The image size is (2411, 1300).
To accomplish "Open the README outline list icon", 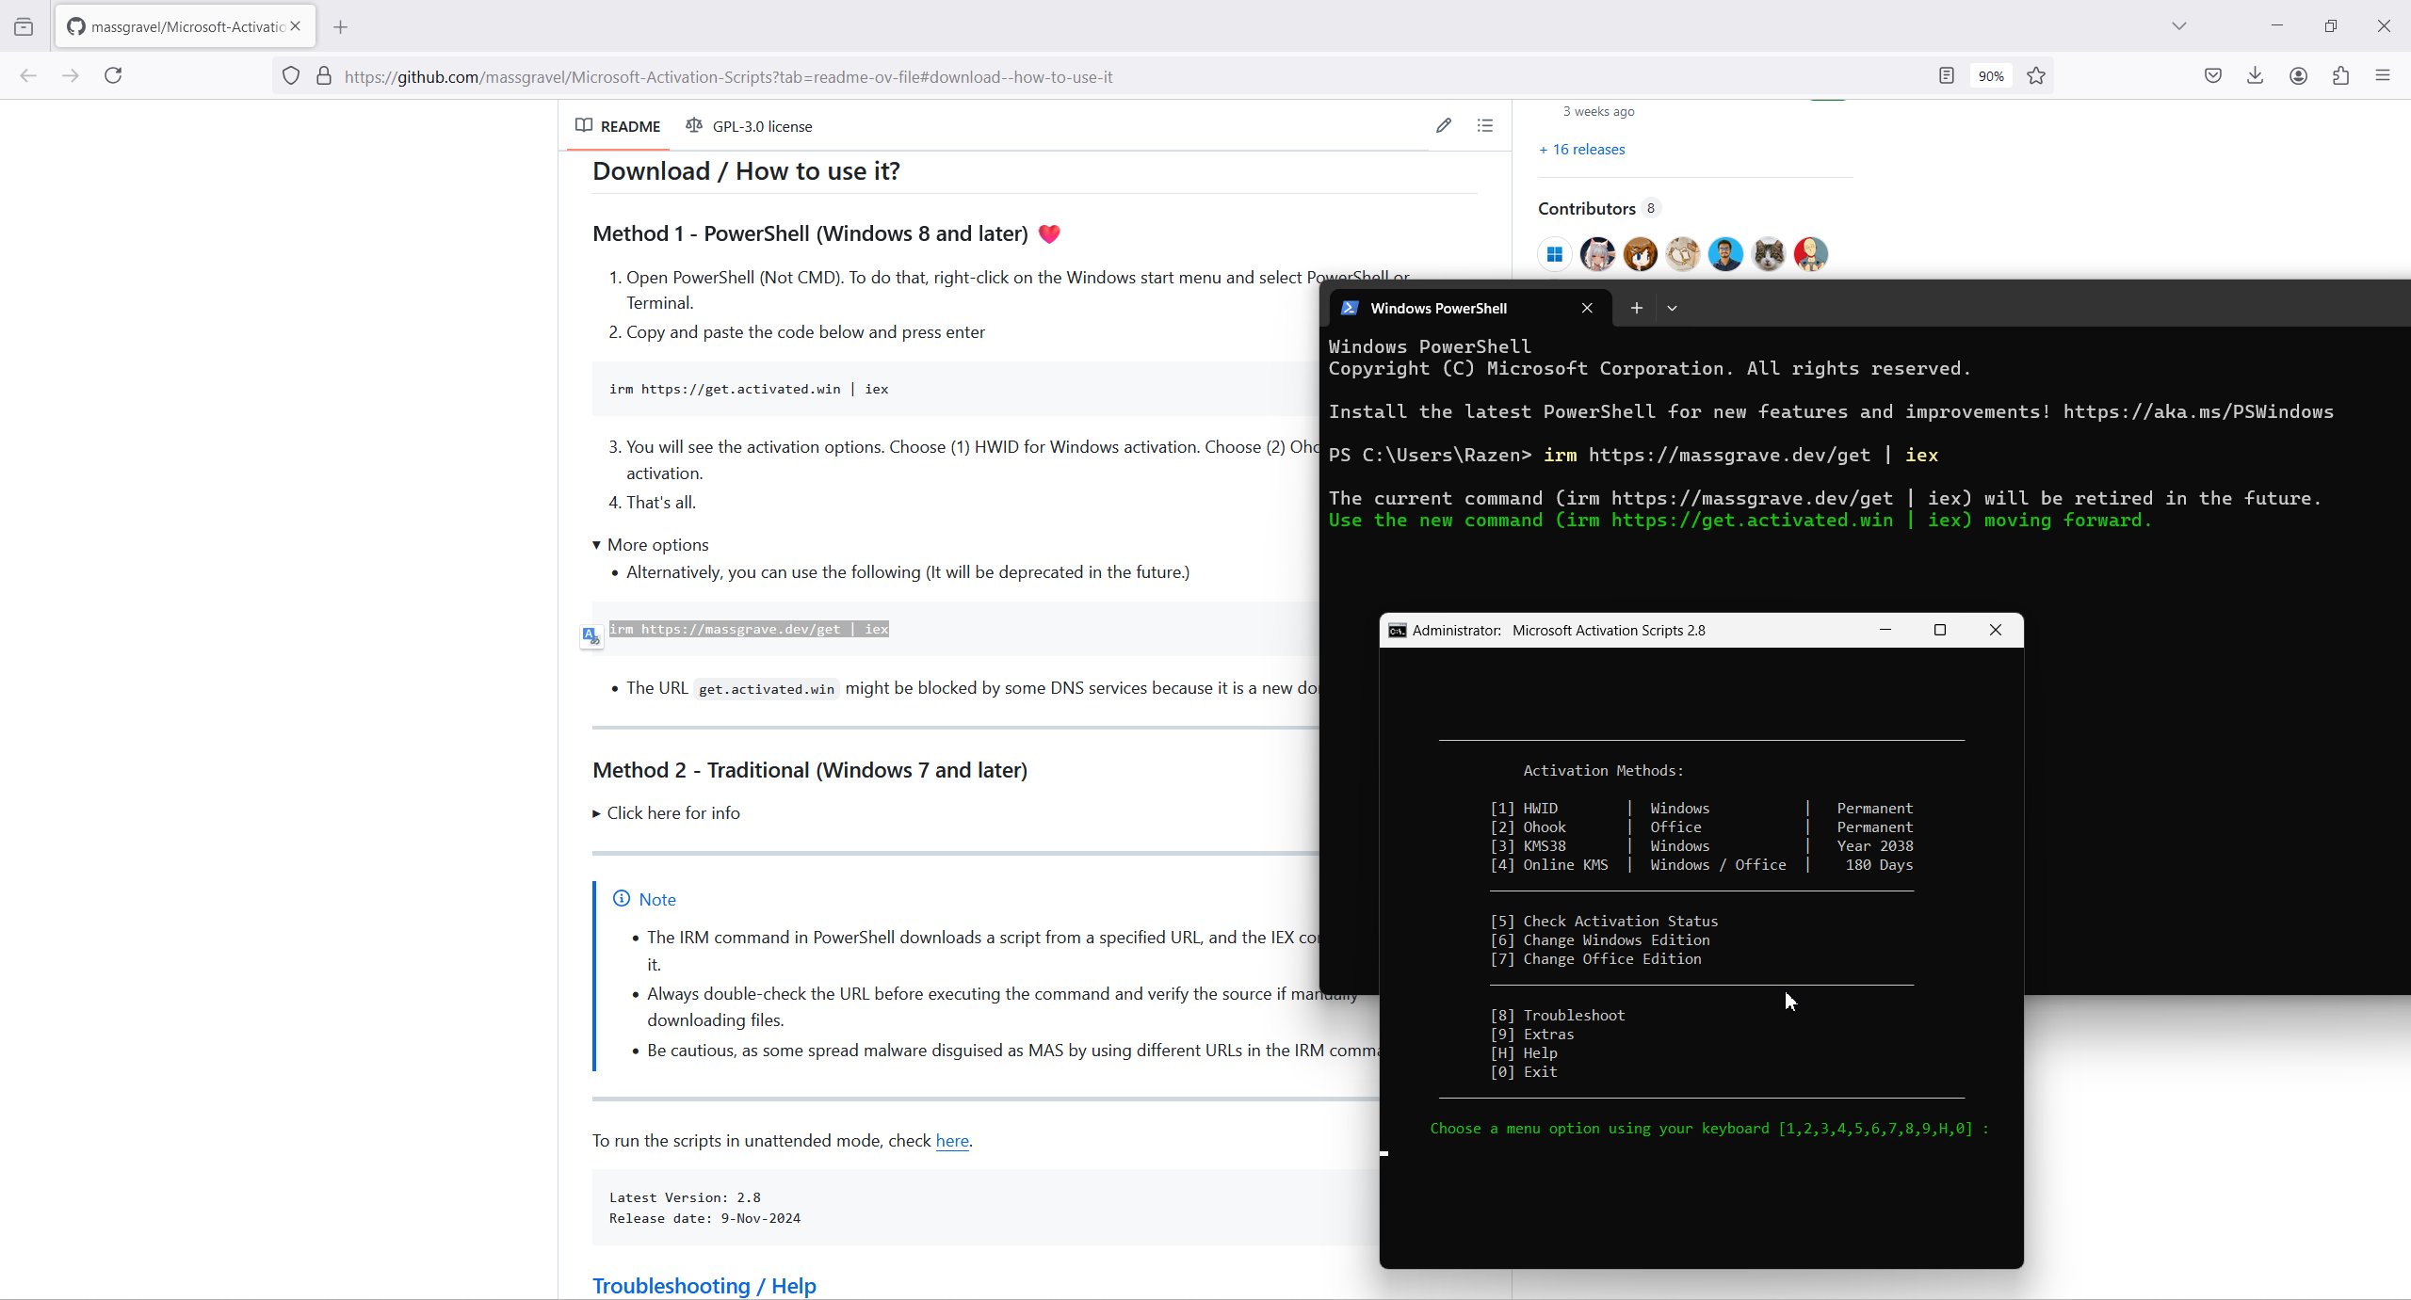I will pyautogui.click(x=1485, y=125).
